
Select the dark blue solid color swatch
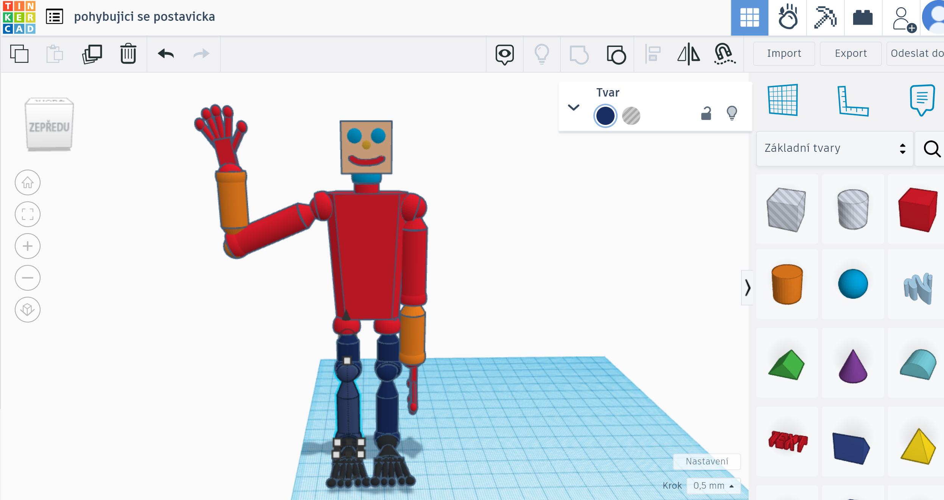(605, 116)
